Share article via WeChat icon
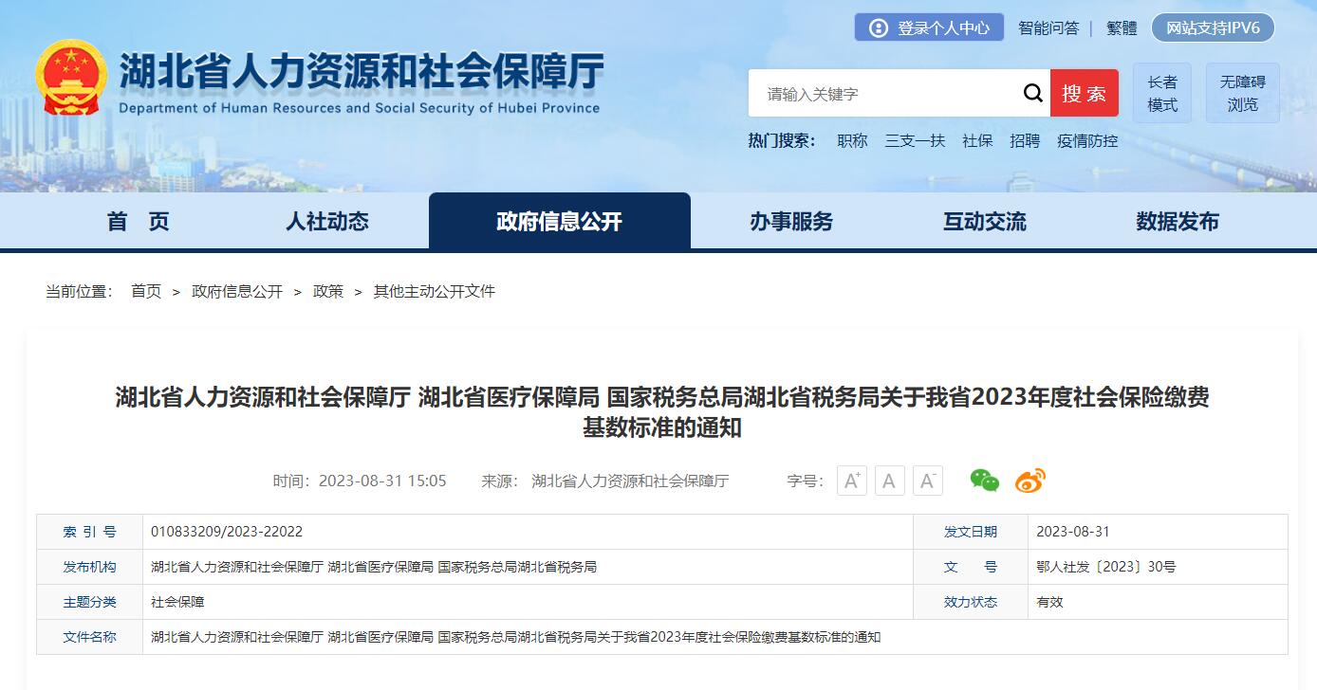Viewport: 1317px width, 690px height. point(984,481)
